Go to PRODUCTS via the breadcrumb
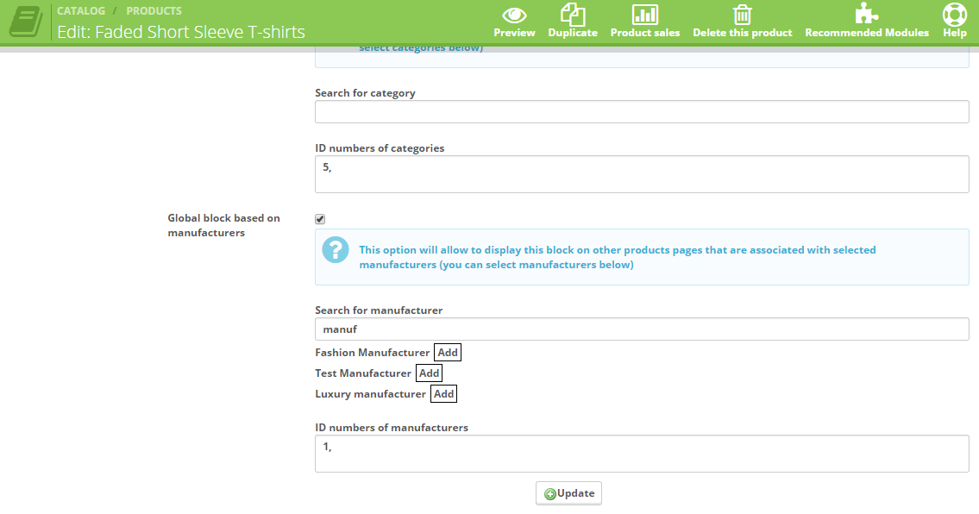979x514 pixels. 154,10
